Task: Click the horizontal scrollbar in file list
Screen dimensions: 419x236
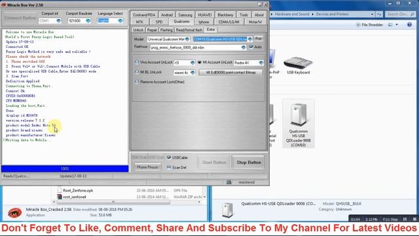Action: [113, 202]
